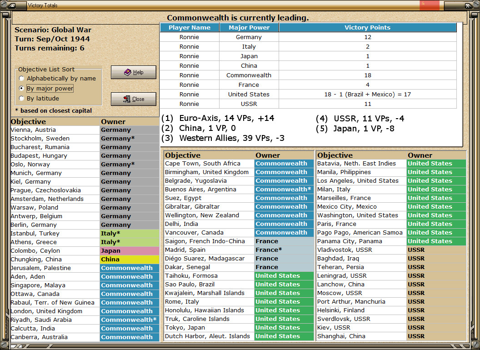The width and height of the screenshot is (480, 350).
Task: Click Western Allies 39 VPs ranking line
Action: coord(223,138)
